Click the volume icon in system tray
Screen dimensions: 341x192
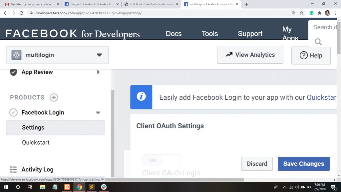click(x=297, y=187)
